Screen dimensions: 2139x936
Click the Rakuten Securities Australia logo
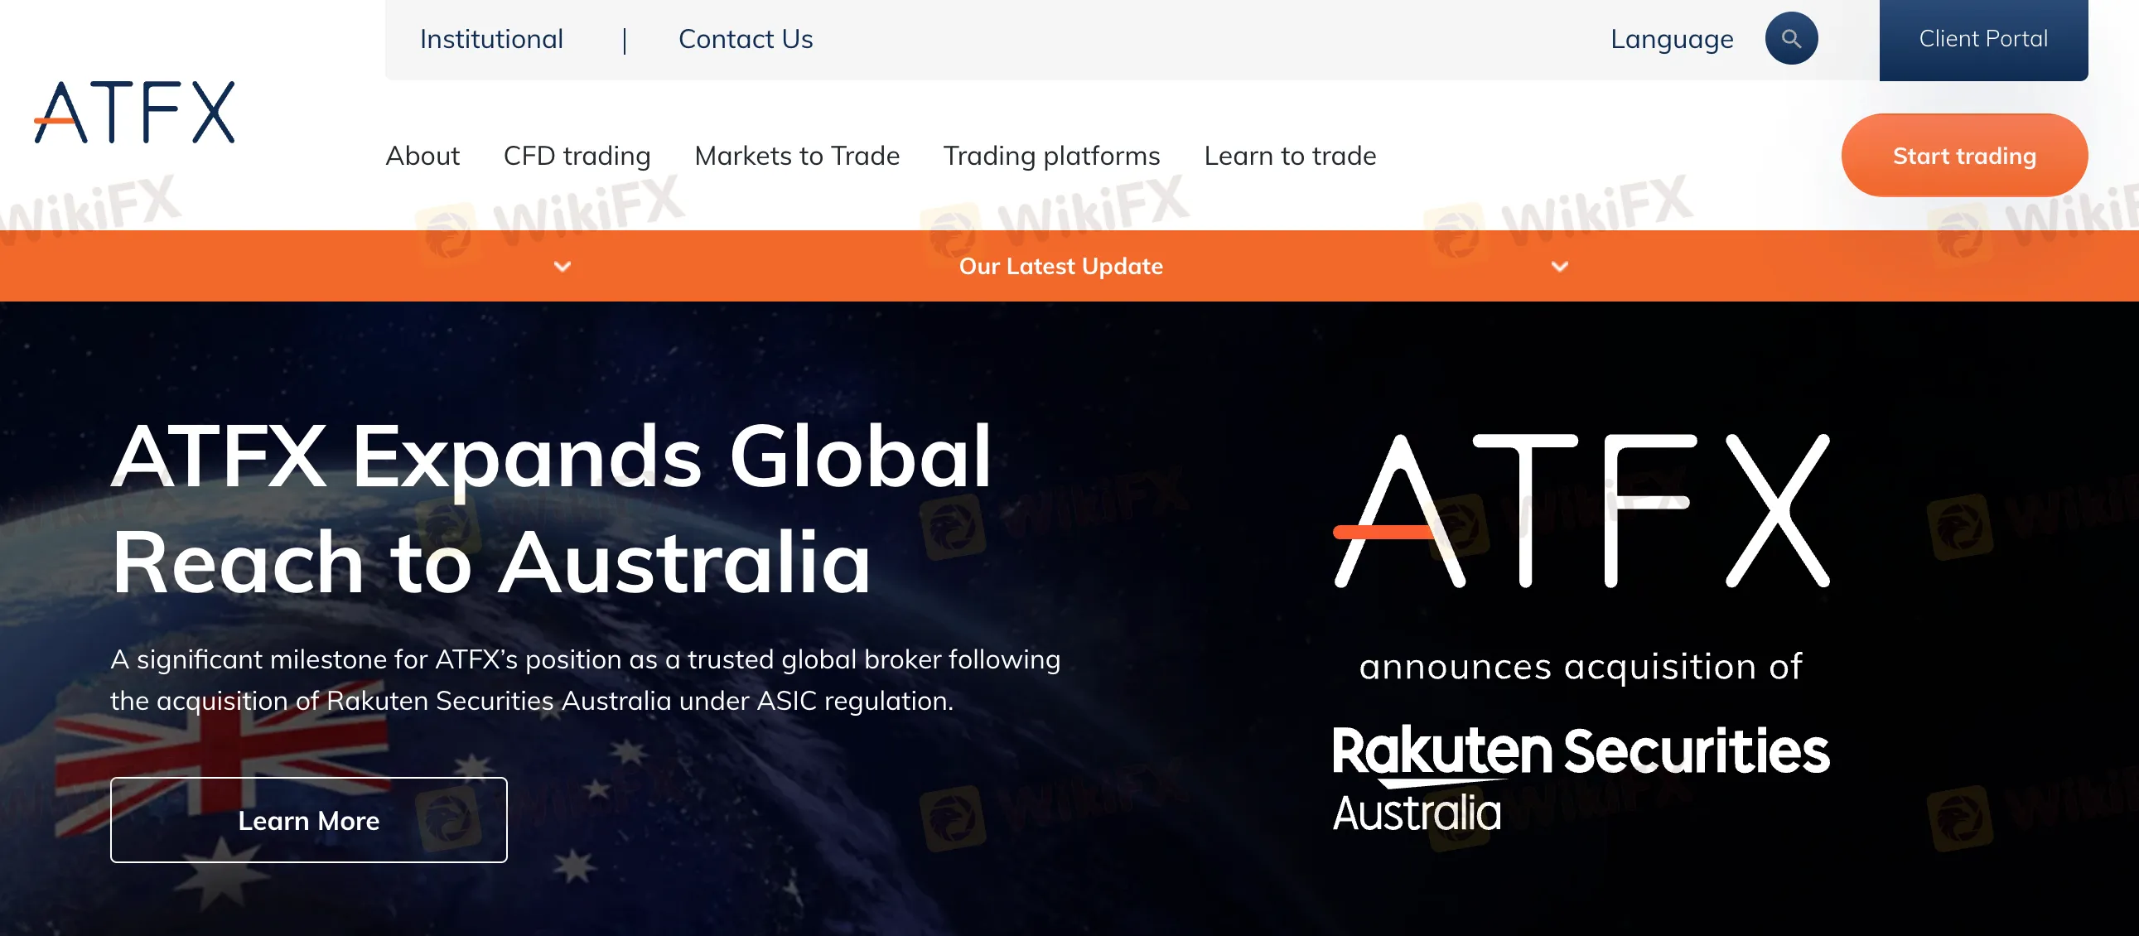pos(1581,778)
